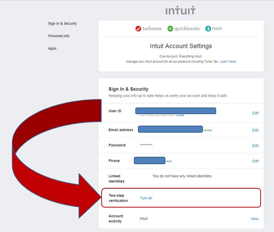Edit the Password
This screenshot has width=274, height=232.
(x=255, y=146)
